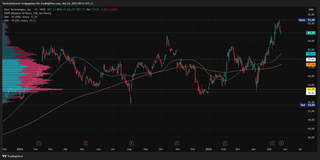Select the Uber Technologies, Inc. legend title
Viewport: 320px width, 160px height.
(17, 9)
